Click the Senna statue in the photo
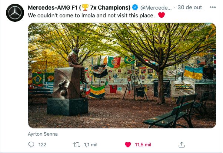Viewport: 223px width, 153px height. pos(76,66)
